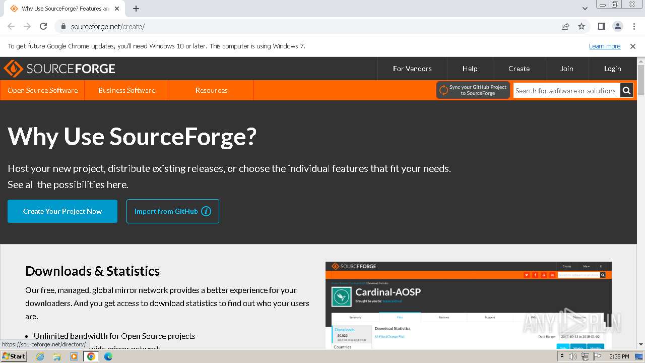The height and width of the screenshot is (363, 645).
Task: Bookmark this page with star icon
Action: pos(582,26)
